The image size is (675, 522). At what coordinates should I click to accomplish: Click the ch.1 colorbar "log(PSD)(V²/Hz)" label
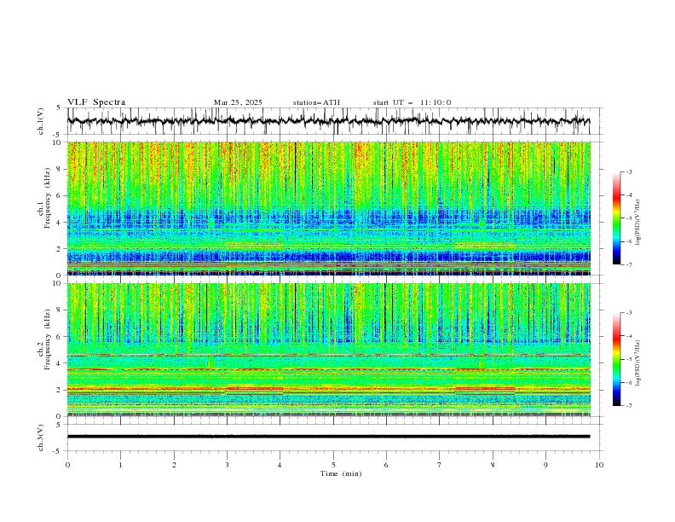pyautogui.click(x=638, y=223)
